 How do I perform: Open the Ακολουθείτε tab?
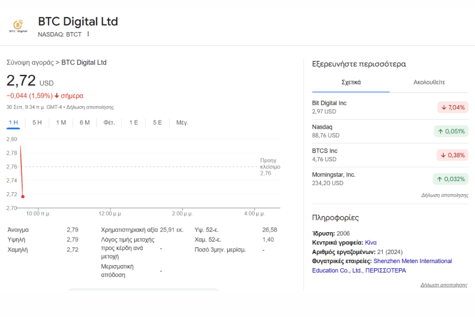[x=429, y=82]
